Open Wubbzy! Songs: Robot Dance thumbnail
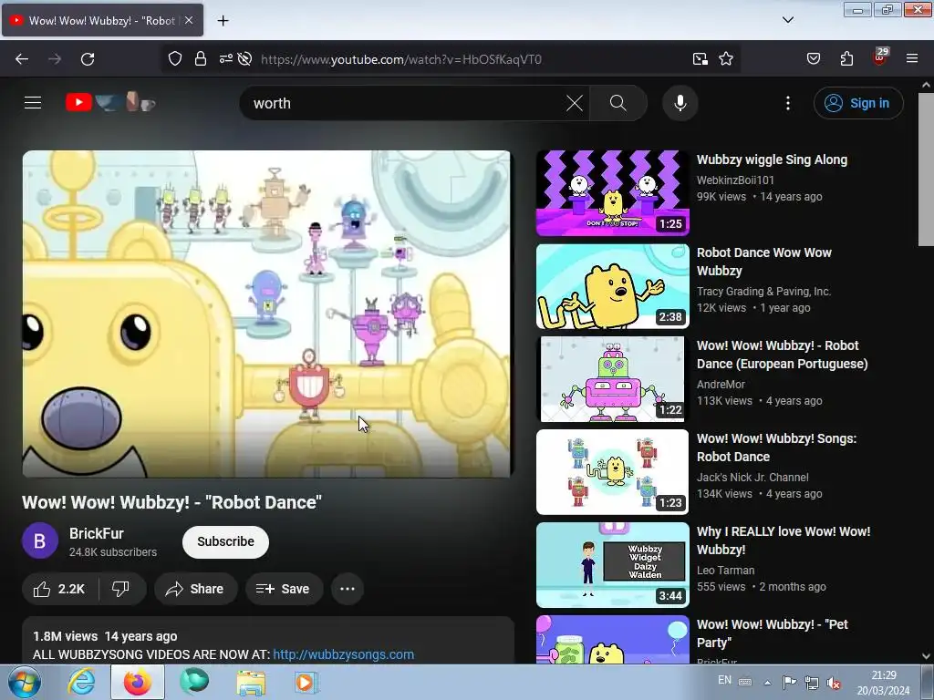The height and width of the screenshot is (700, 934). point(613,472)
